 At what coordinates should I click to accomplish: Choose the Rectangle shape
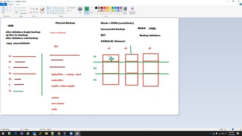click(x=56, y=8)
